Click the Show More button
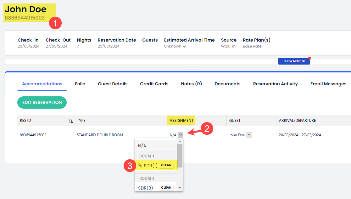This screenshot has width=351, height=199. (294, 61)
